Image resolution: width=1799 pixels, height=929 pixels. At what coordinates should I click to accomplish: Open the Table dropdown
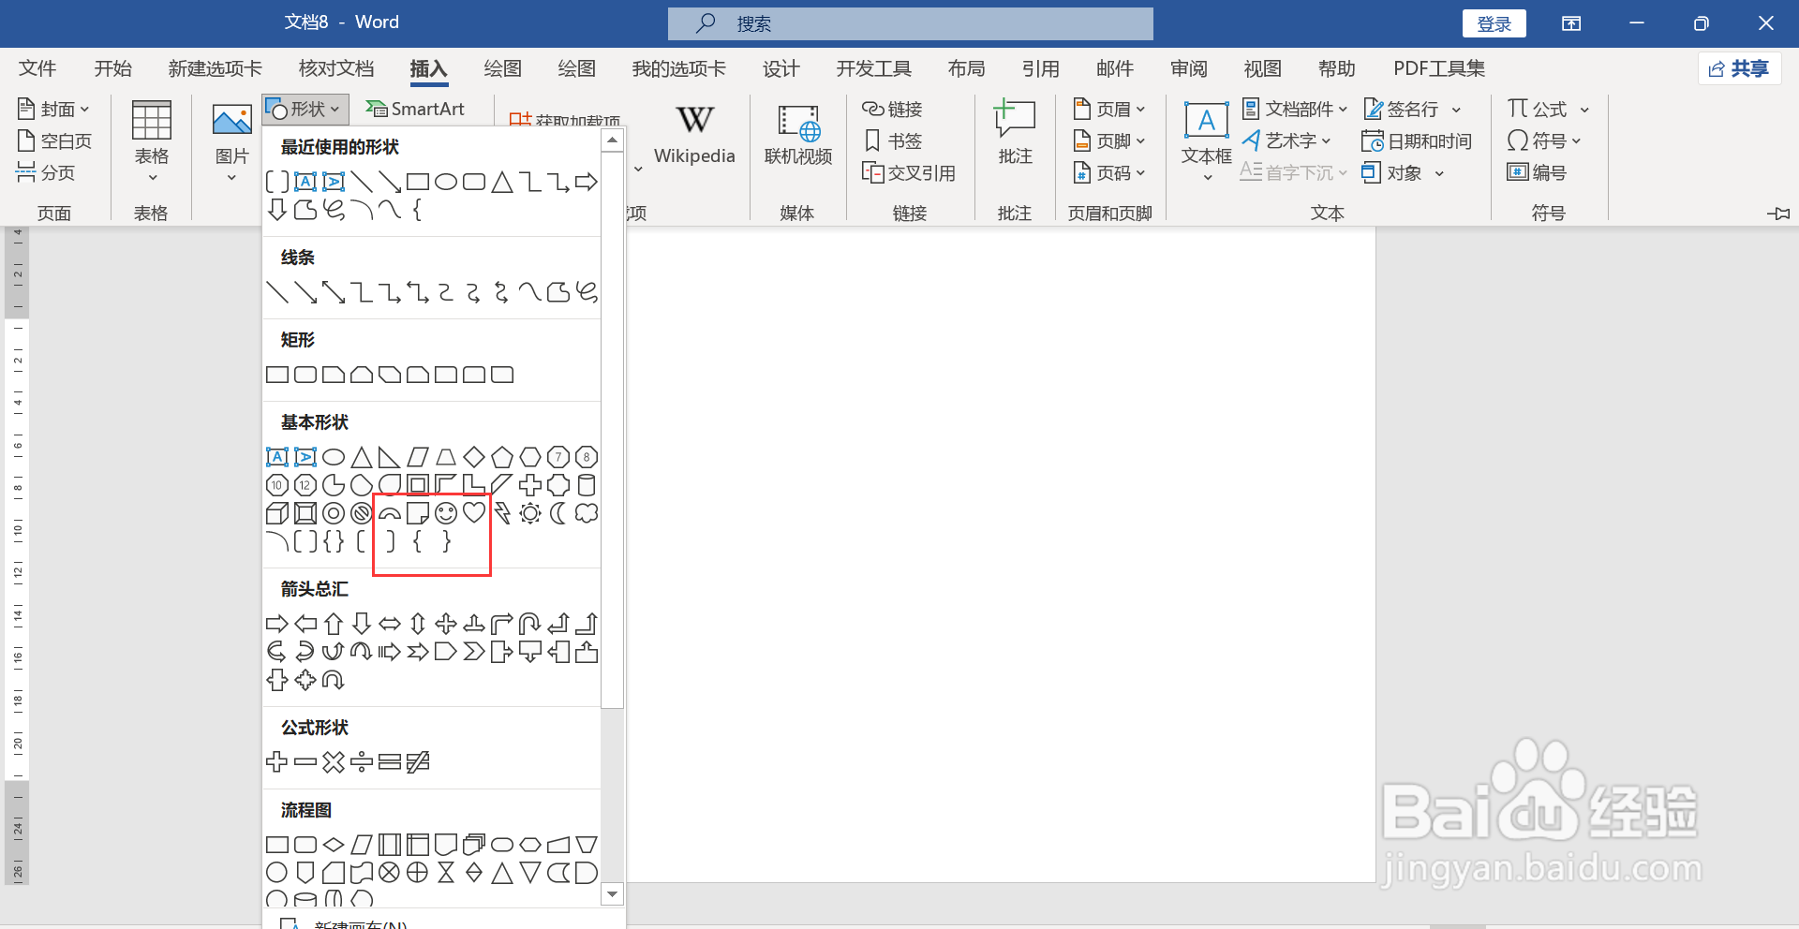pos(151,140)
